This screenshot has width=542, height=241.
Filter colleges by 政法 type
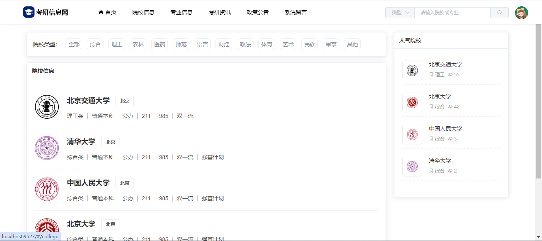(x=245, y=44)
